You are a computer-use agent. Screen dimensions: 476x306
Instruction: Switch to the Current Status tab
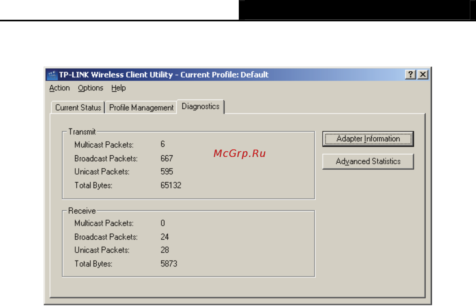pyautogui.click(x=78, y=107)
